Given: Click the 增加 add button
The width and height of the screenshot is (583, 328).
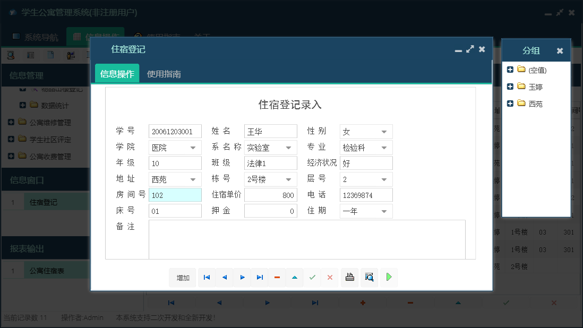Looking at the screenshot, I should pos(182,277).
